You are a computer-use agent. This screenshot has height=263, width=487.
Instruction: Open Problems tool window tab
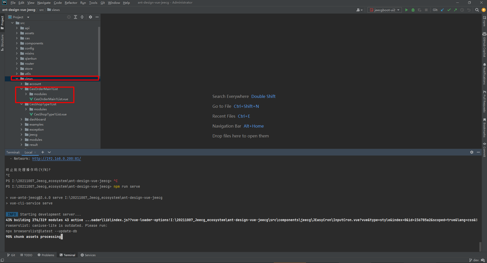tap(46, 255)
